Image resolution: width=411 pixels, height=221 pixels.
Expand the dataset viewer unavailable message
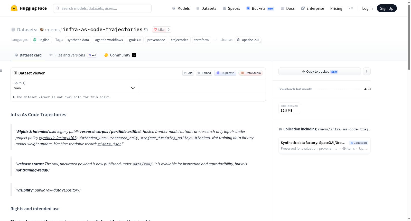click(62, 97)
